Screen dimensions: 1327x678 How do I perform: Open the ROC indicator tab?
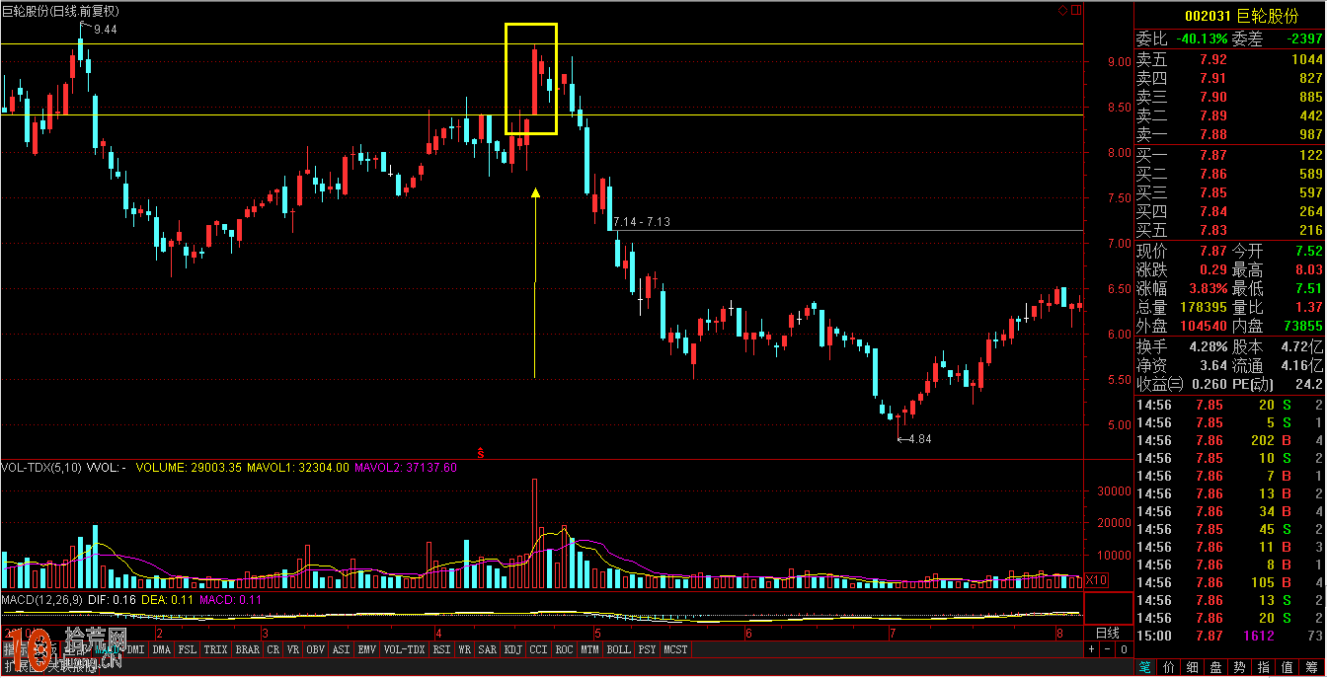(x=565, y=649)
